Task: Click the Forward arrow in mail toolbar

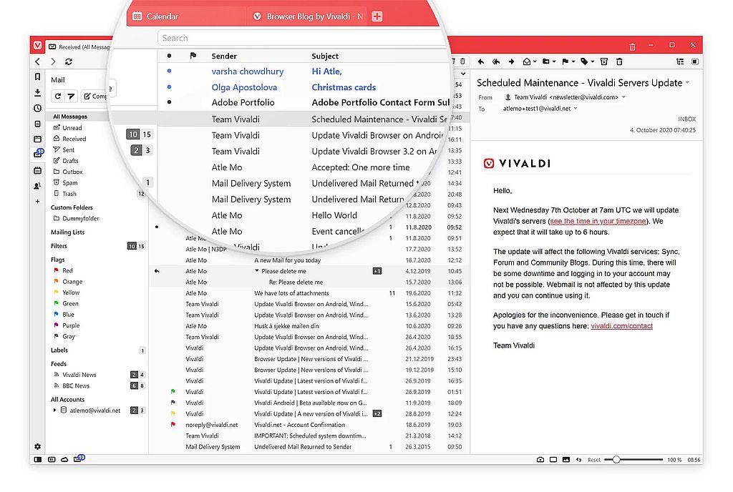Action: coord(511,62)
